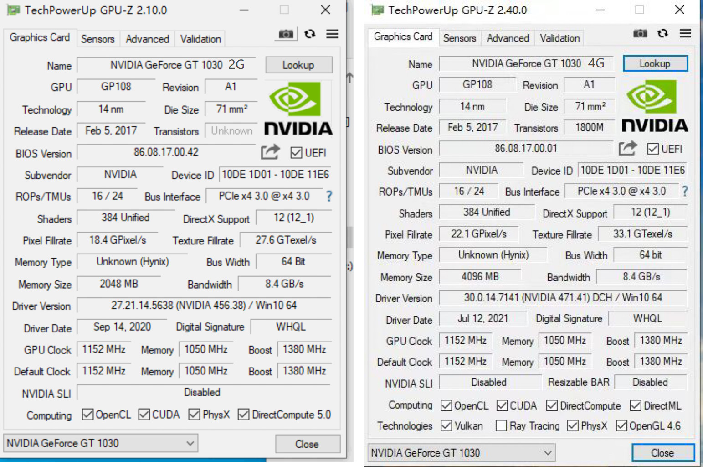The image size is (703, 467).
Task: Toggle OpenCL checkbox in GPU-Z 2.10.0
Action: point(87,415)
